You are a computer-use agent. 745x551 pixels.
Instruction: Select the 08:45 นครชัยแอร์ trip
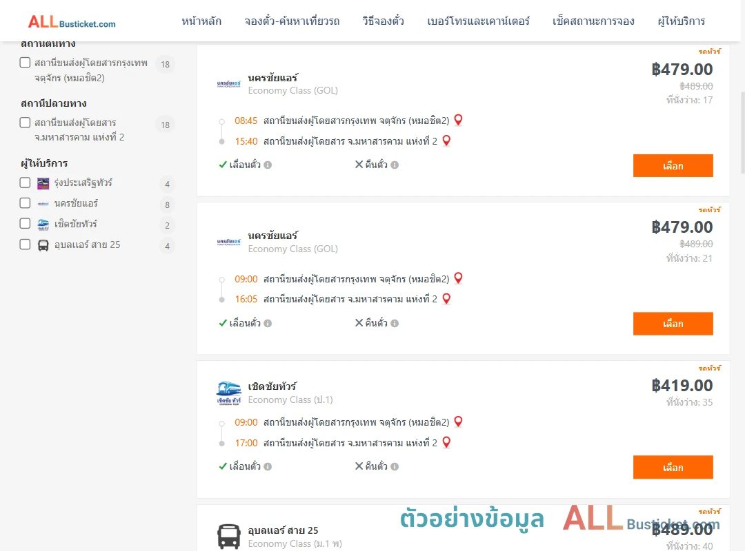[673, 165]
